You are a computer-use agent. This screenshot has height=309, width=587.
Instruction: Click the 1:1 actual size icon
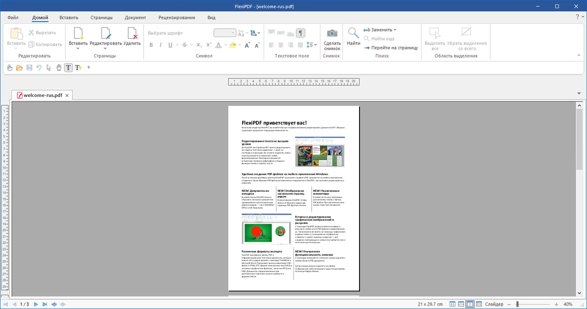(452, 304)
